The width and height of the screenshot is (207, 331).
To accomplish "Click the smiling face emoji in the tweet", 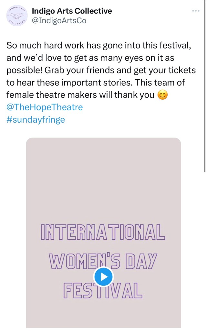I will point(162,95).
